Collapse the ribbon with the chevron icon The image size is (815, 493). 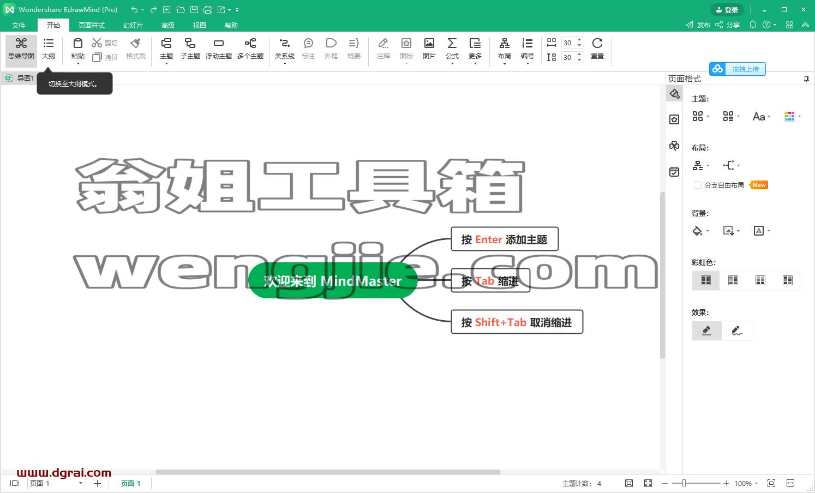point(805,25)
